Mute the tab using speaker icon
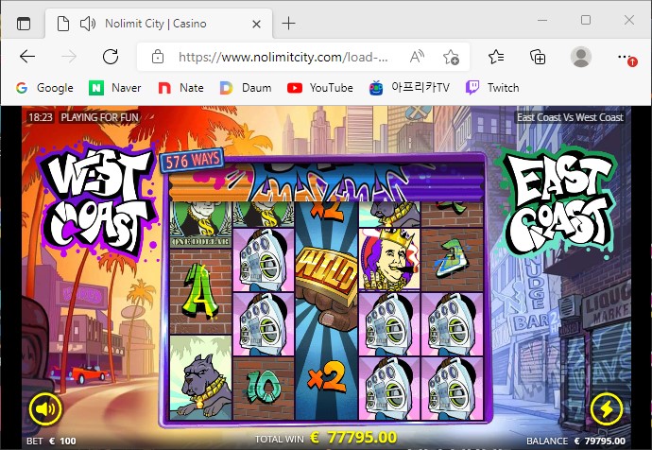Image resolution: width=652 pixels, height=450 pixels. click(88, 24)
